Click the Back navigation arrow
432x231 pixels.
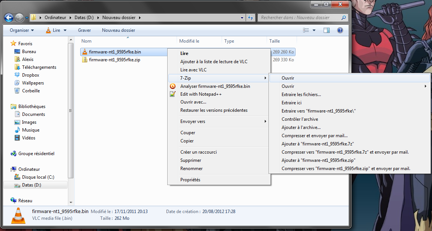tap(9, 18)
